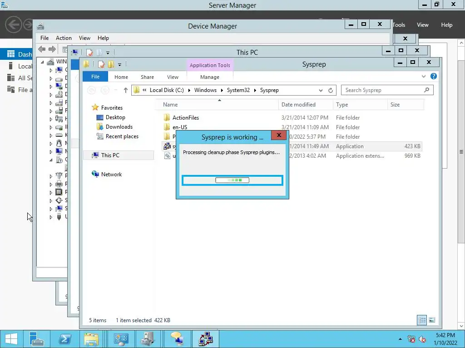Open Explorer Help icon
The image size is (465, 348).
(433, 76)
